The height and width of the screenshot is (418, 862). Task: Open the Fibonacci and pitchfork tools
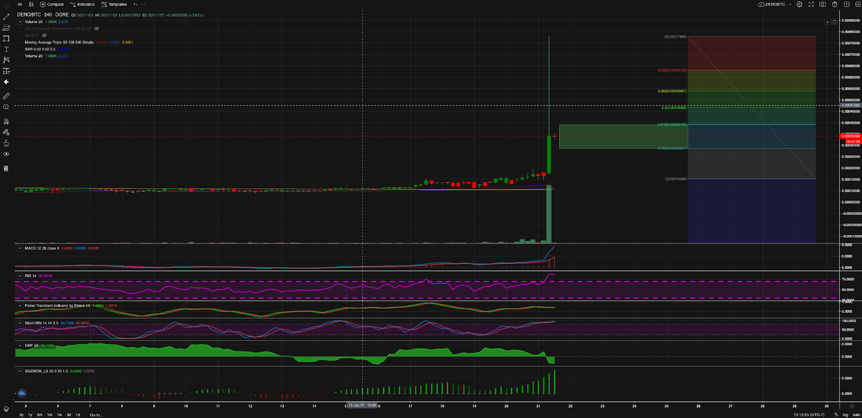6,27
